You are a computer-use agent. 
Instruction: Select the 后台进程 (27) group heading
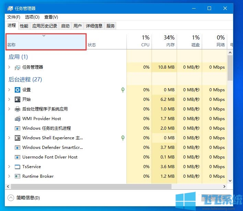click(x=25, y=79)
